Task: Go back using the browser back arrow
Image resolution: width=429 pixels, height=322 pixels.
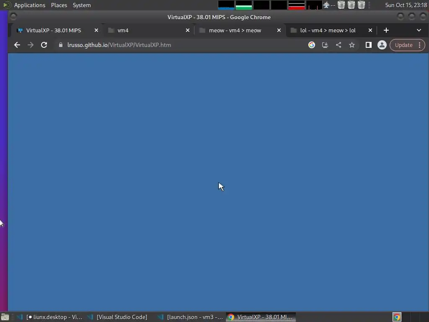Action: (x=17, y=45)
